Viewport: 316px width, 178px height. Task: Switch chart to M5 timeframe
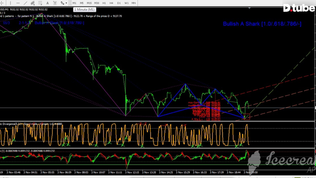(81, 3)
